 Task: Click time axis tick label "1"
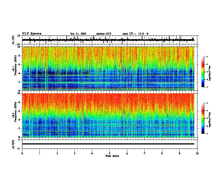coord(40,153)
